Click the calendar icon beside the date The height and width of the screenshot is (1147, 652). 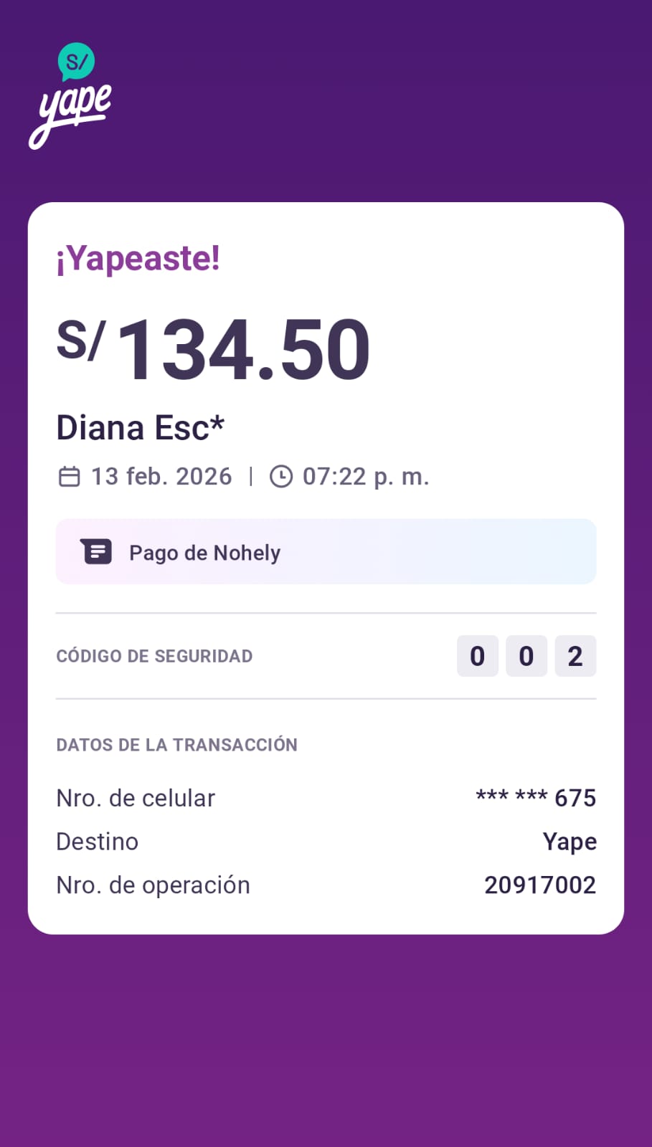click(69, 477)
